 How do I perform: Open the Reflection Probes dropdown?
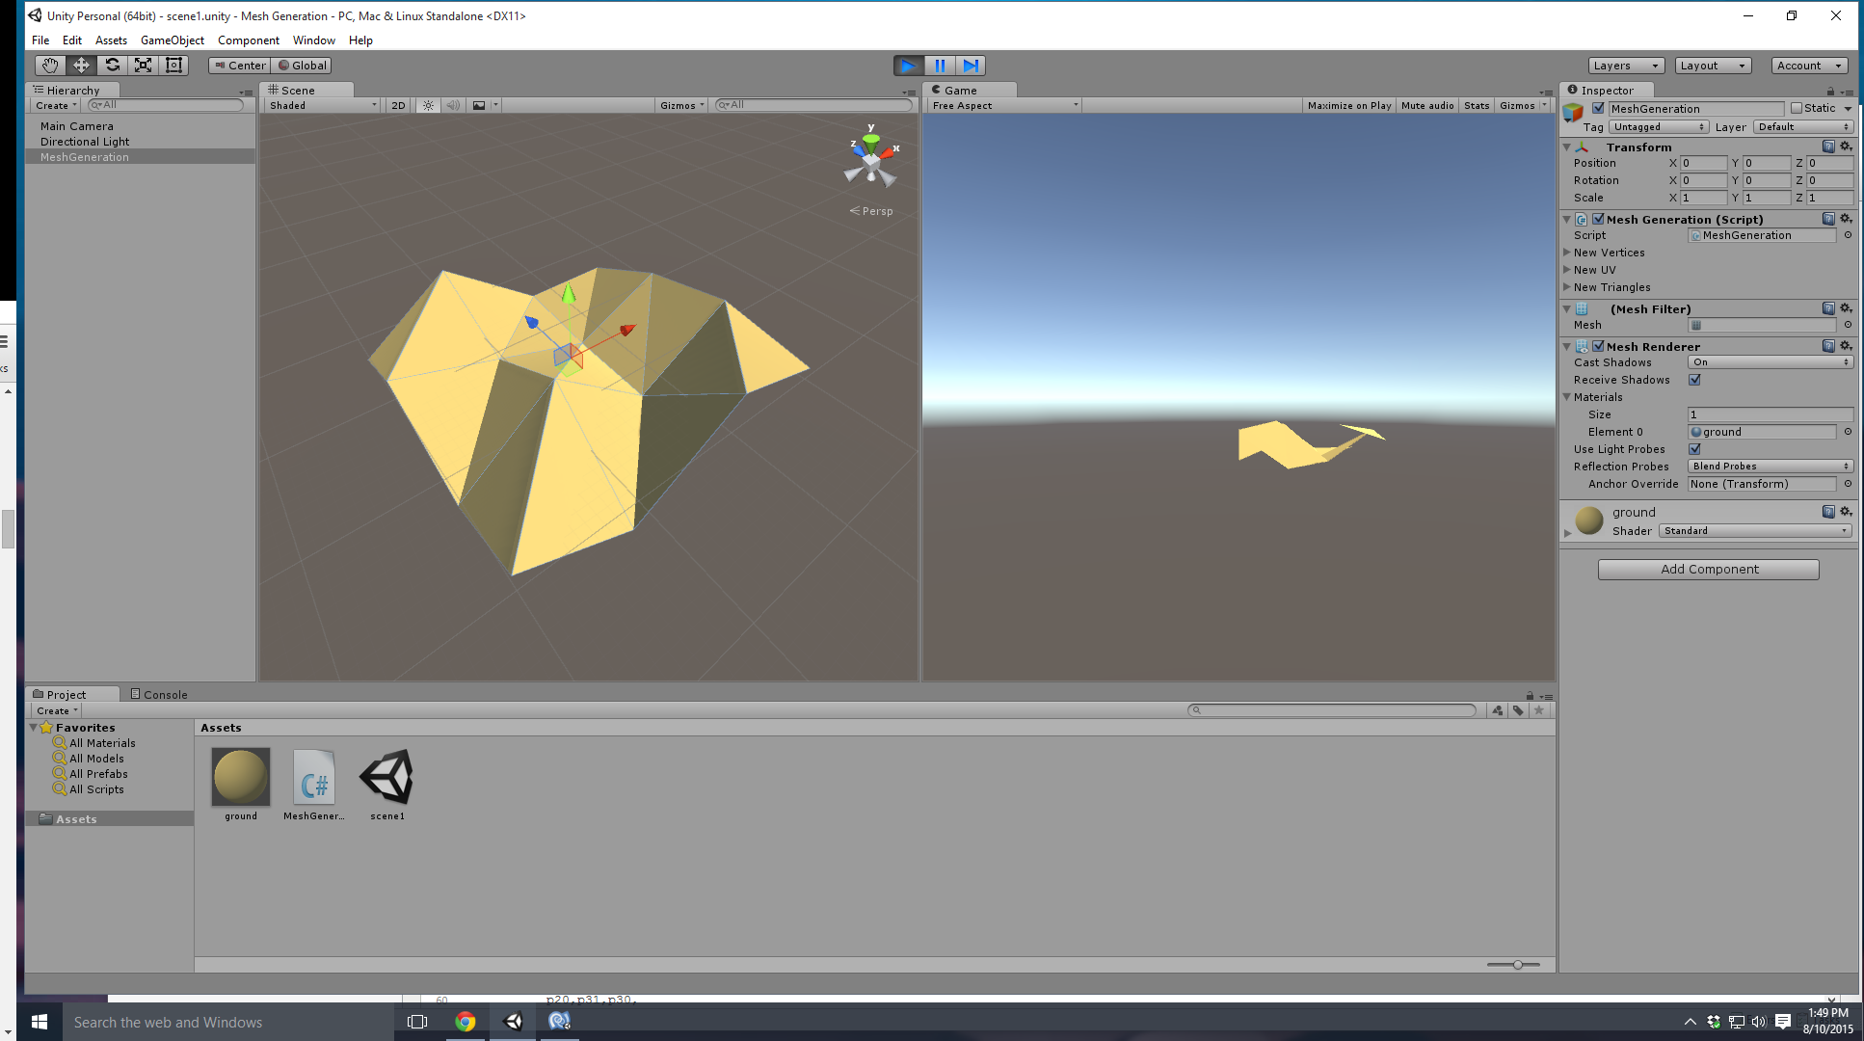pyautogui.click(x=1770, y=467)
